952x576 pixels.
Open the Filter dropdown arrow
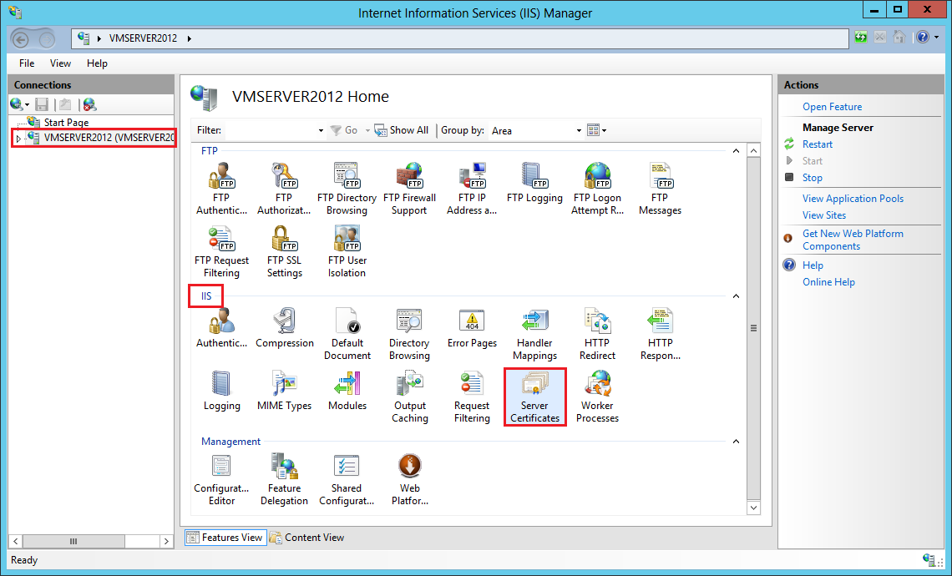coord(321,131)
